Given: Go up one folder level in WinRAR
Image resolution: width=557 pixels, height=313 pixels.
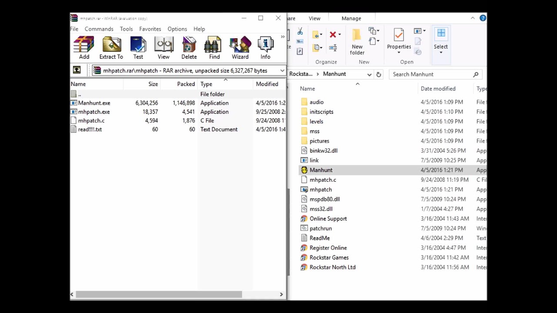Looking at the screenshot, I should click(x=77, y=70).
